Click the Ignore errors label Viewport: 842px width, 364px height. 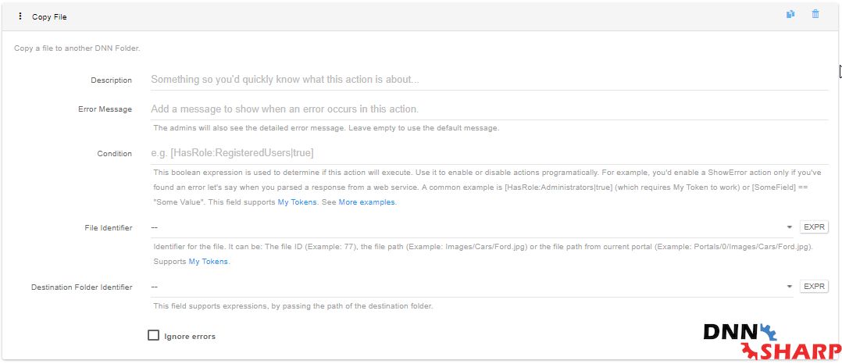(190, 337)
